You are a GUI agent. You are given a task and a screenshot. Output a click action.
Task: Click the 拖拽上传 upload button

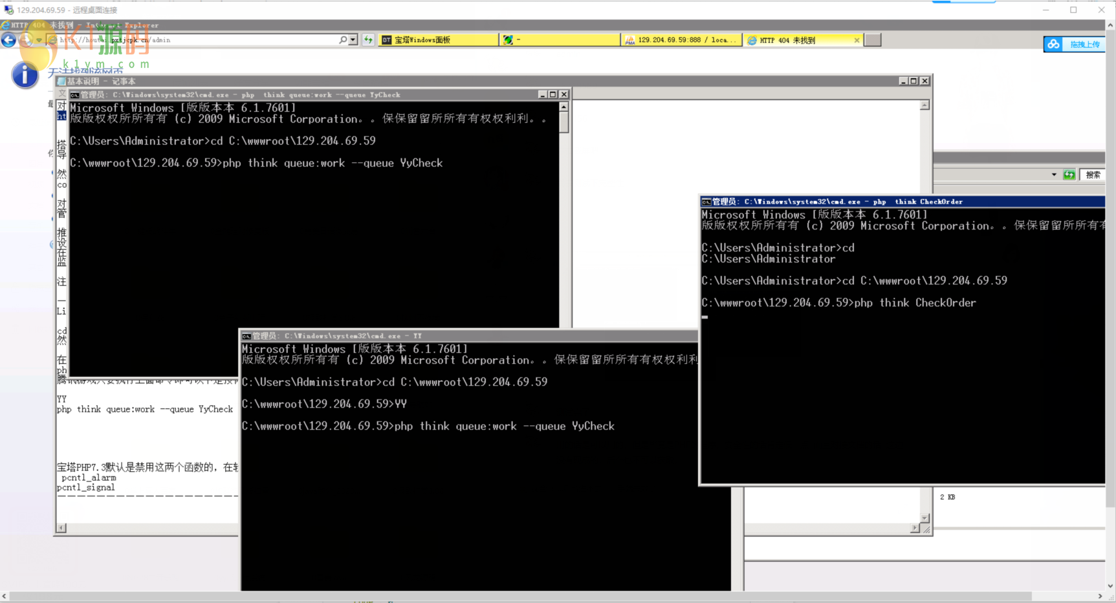pos(1084,45)
